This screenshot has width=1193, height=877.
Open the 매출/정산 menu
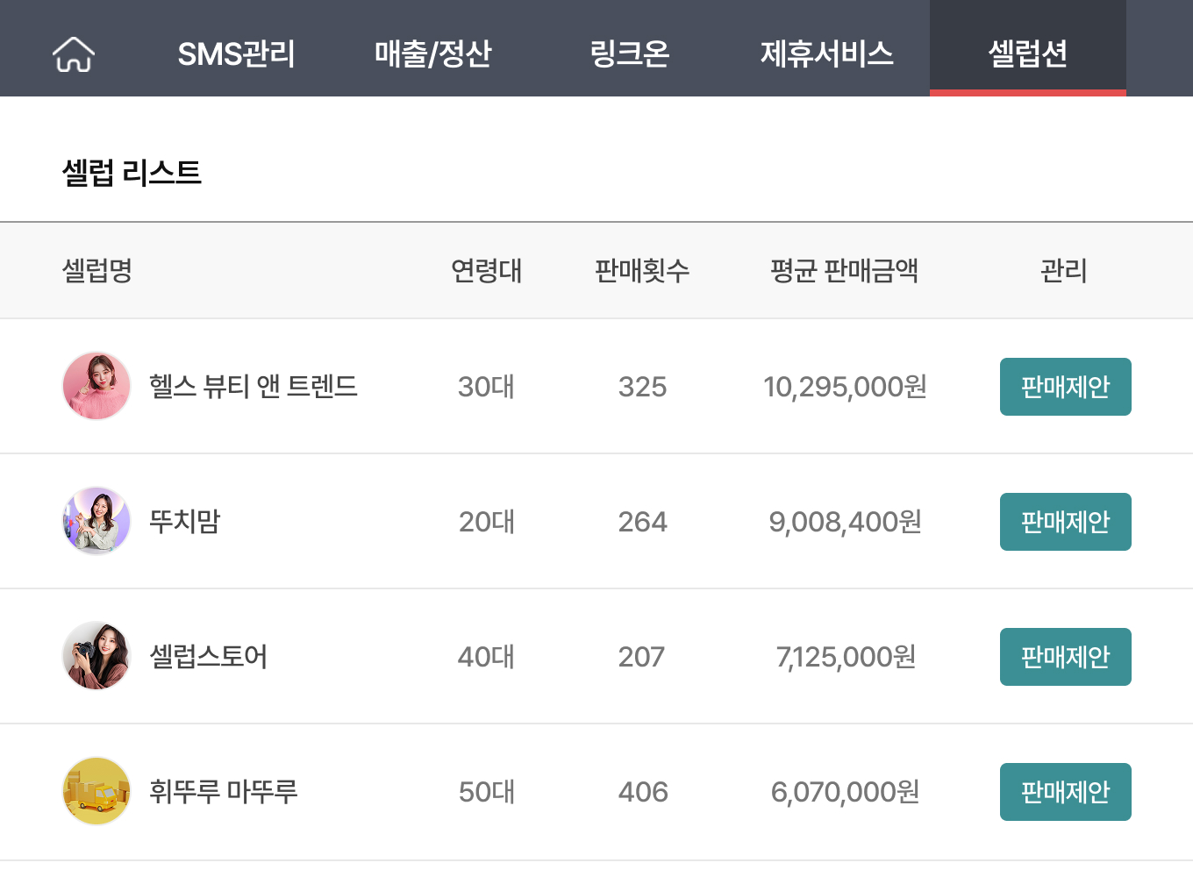click(x=433, y=53)
